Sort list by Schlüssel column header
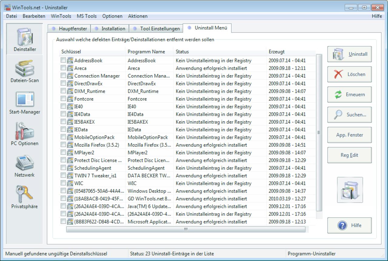388x261 pixels. (92, 52)
